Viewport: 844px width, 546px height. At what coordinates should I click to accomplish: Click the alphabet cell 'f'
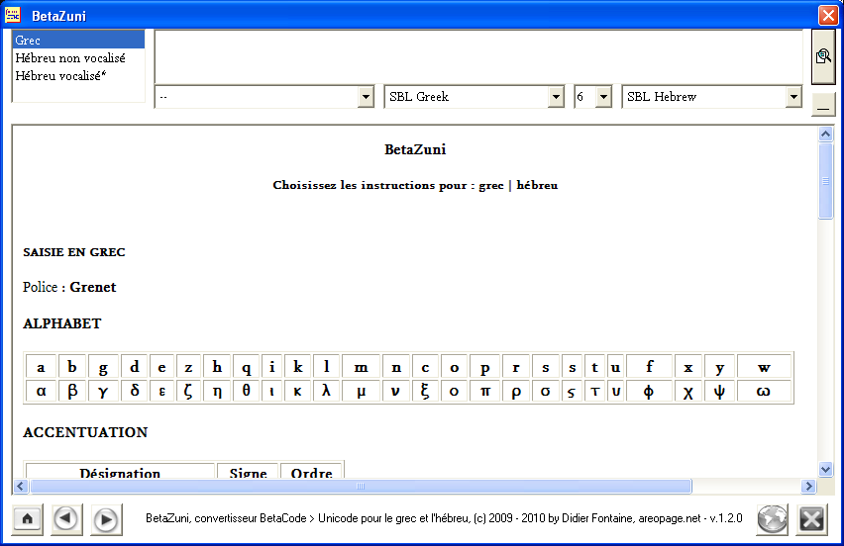[x=649, y=367]
